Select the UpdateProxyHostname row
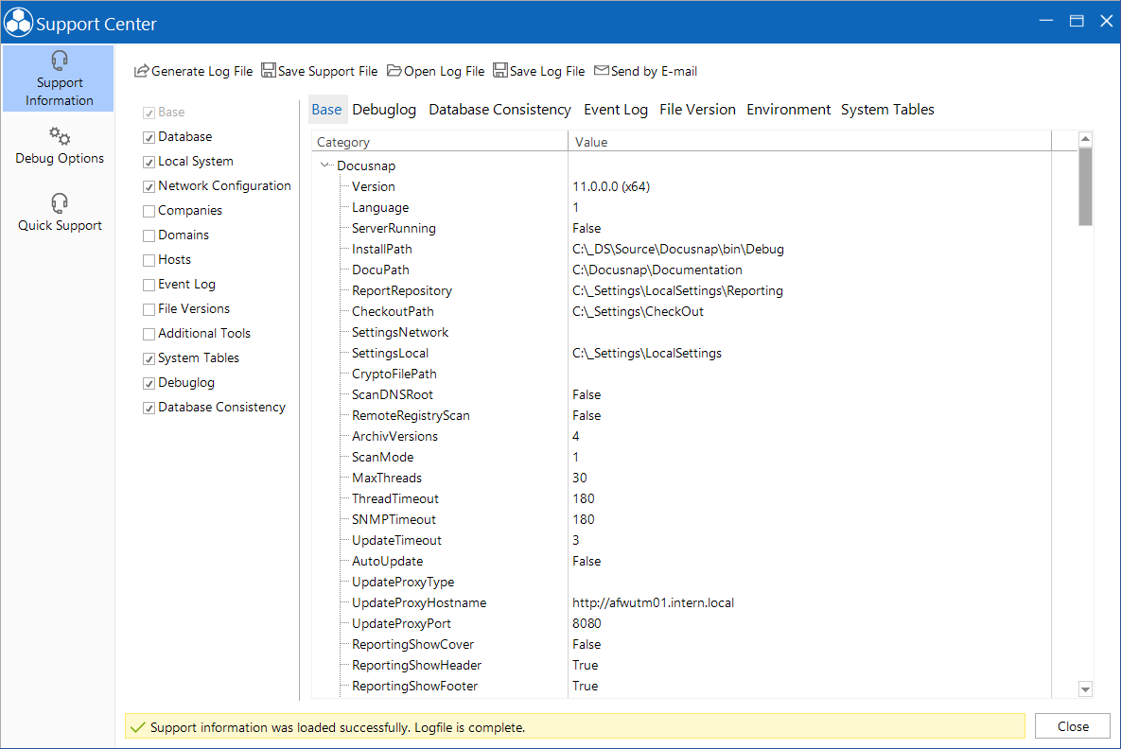 point(681,602)
